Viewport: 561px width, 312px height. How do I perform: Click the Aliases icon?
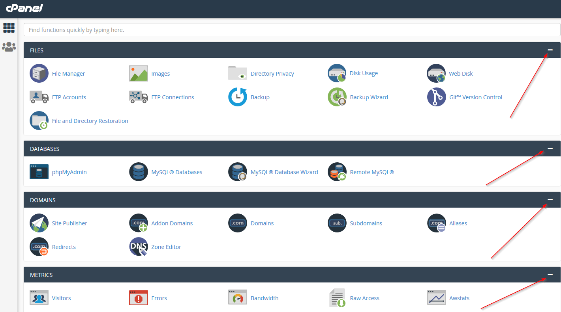tap(436, 223)
